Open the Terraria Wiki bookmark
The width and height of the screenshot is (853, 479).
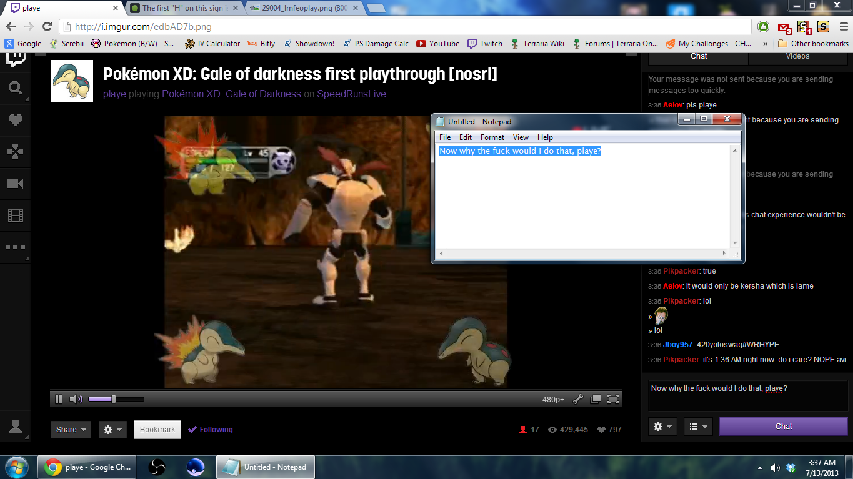pyautogui.click(x=537, y=44)
